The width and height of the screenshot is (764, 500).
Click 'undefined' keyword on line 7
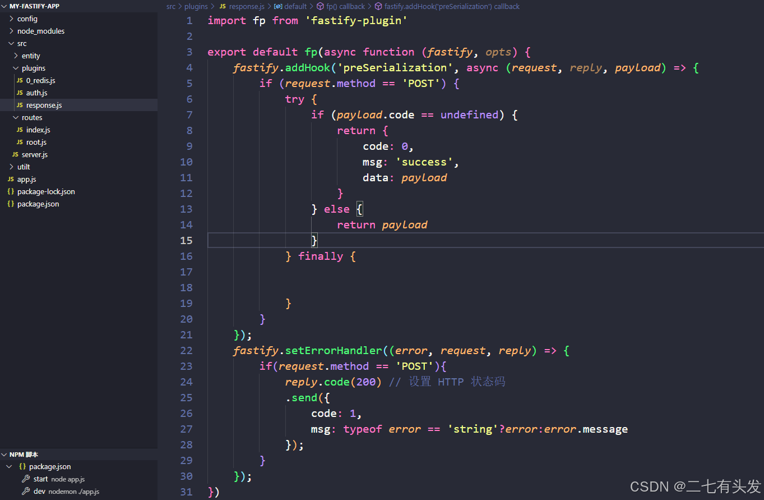[469, 115]
